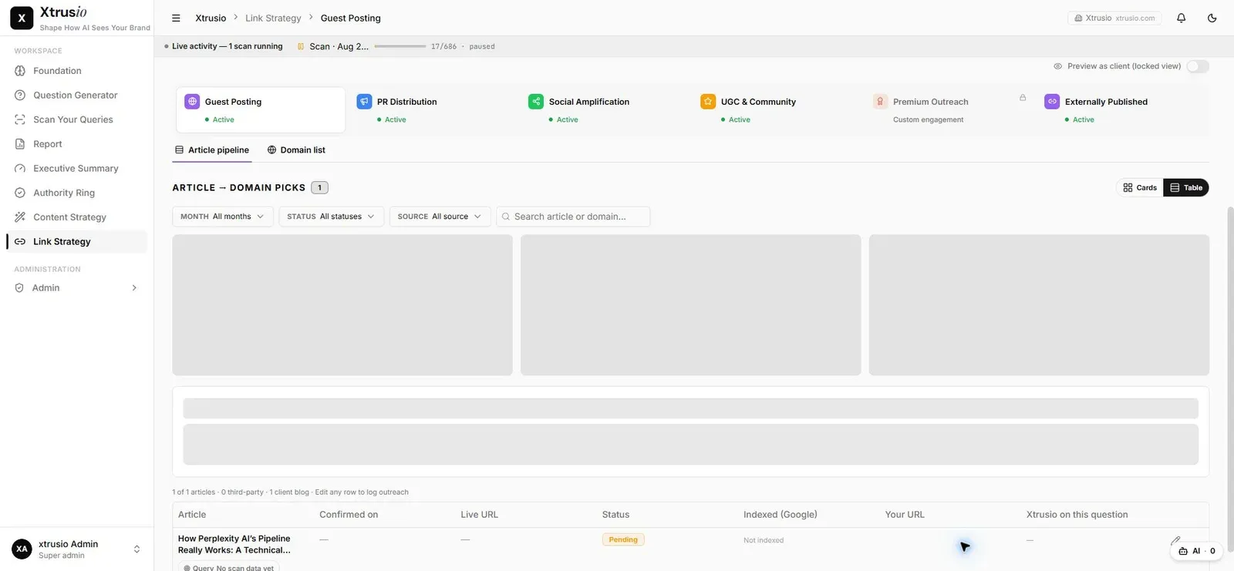Image resolution: width=1234 pixels, height=571 pixels.
Task: Switch to Cards view
Action: click(x=1140, y=187)
